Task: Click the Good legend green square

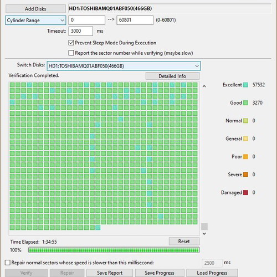Action: pos(245,103)
